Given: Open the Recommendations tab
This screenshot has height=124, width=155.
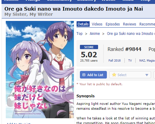Looking at the screenshot, I should pyautogui.click(x=147, y=24).
